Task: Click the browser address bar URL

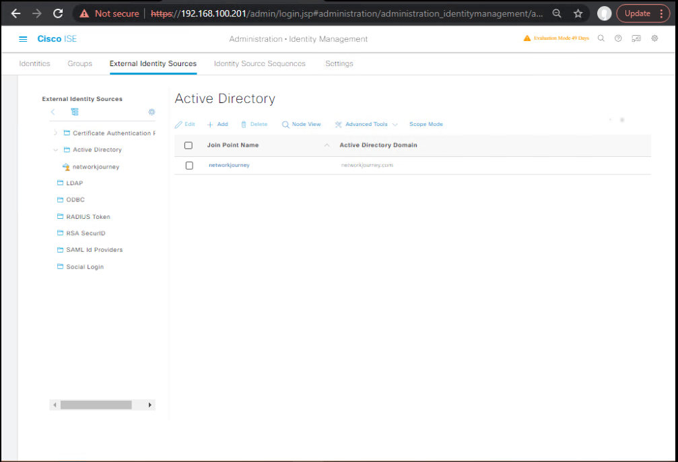Action: point(347,13)
